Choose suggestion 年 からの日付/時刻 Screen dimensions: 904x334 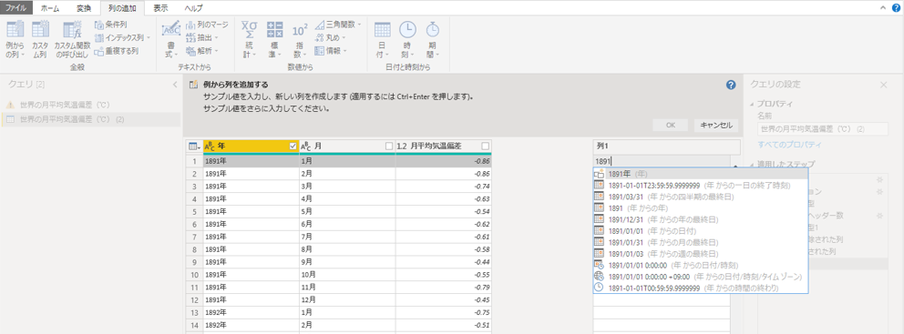click(x=701, y=265)
